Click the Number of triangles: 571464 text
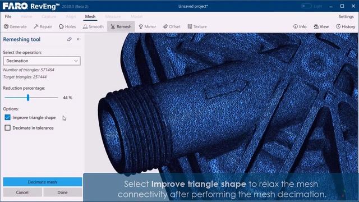The width and height of the screenshot is (359, 202). click(x=29, y=70)
